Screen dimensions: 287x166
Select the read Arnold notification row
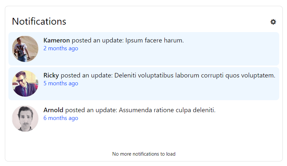[x=144, y=118]
